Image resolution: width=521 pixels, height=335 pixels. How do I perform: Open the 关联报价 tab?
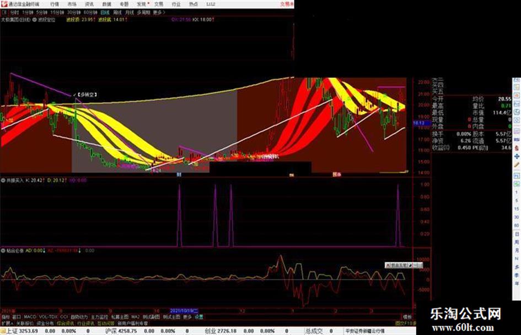25,323
